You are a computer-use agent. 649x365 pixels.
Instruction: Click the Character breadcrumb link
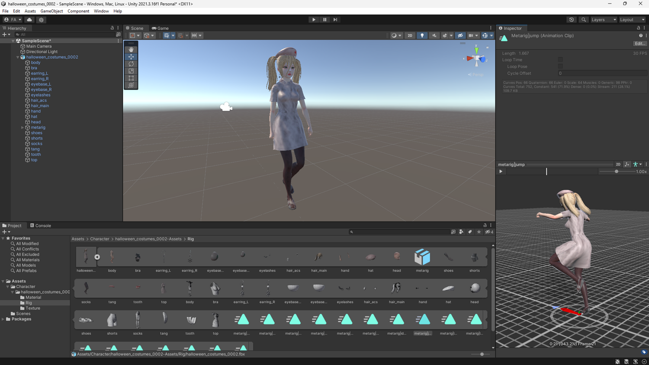100,239
